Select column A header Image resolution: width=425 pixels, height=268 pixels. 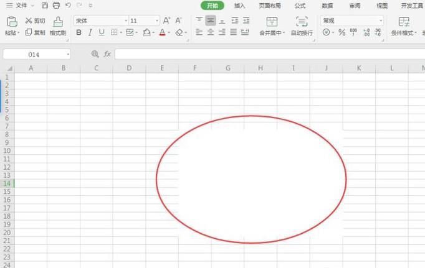coord(31,68)
